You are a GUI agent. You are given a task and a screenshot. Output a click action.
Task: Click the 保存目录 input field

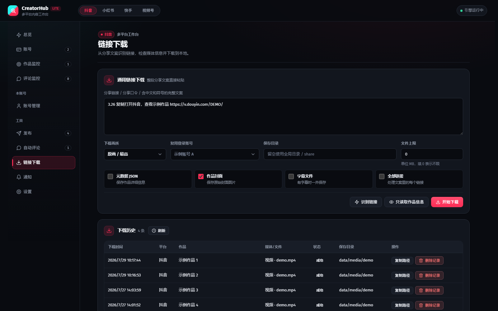[330, 154]
